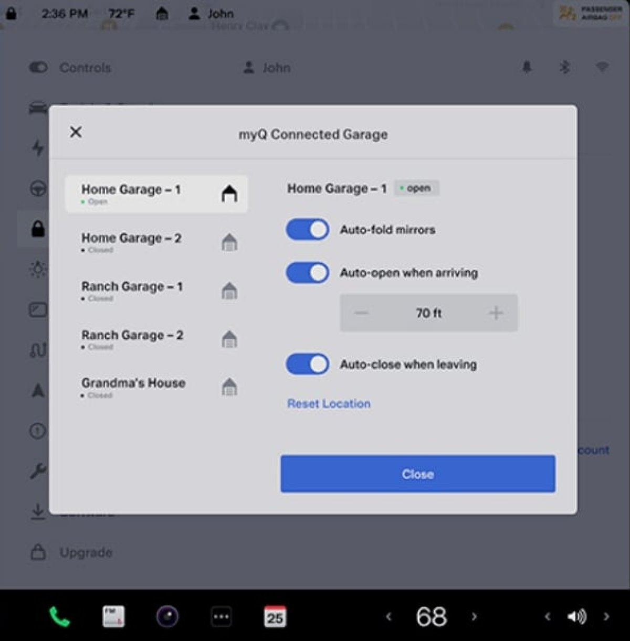Select Home Garage – 2 from the list
The width and height of the screenshot is (630, 641).
(x=156, y=242)
